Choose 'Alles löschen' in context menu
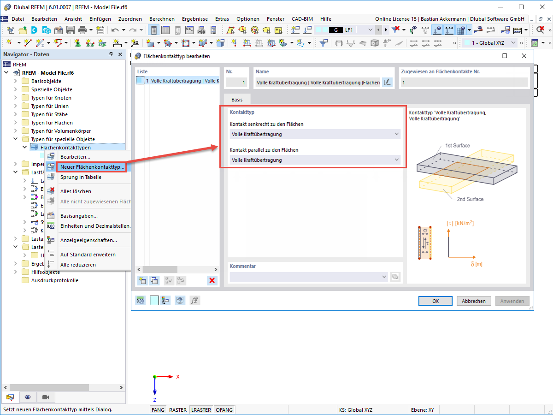553x415 pixels. 76,191
